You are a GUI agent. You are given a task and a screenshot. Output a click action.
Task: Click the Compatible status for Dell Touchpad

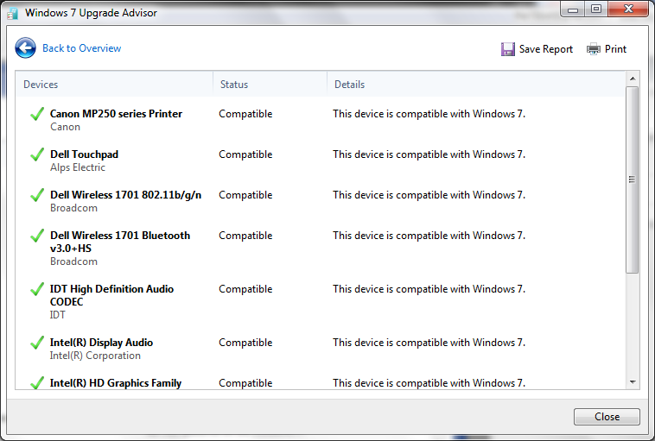245,154
